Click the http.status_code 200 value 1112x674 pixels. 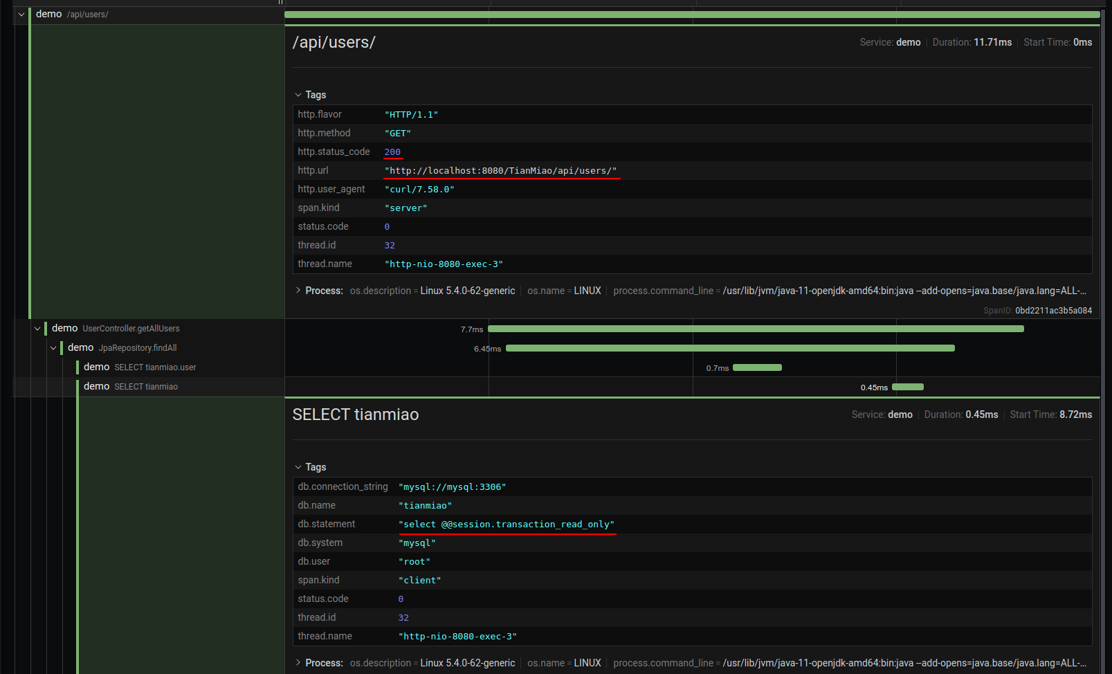392,152
